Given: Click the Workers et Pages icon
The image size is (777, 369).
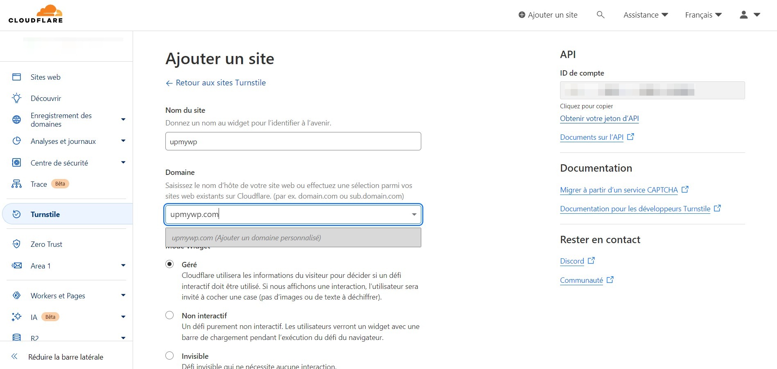Looking at the screenshot, I should point(16,295).
